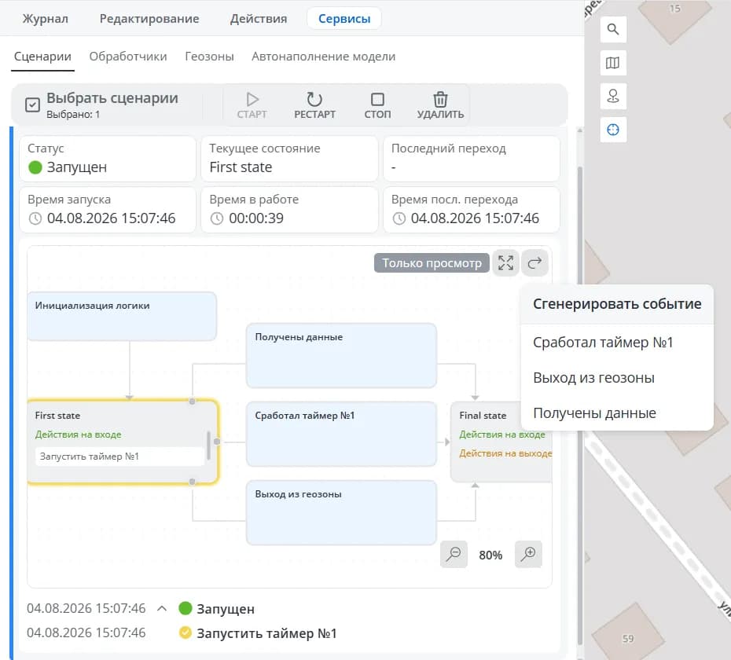Click Действия на выходе in Final state
The width and height of the screenshot is (731, 660).
pyautogui.click(x=505, y=453)
